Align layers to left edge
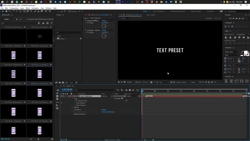250x141 pixels. 226,38
